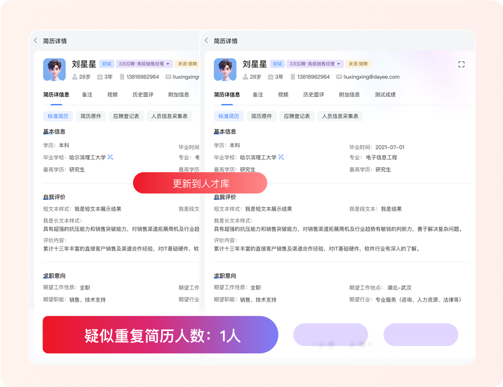503x387 pixels.
Task: Switch to the 测试成绩 tab
Action: click(x=385, y=95)
